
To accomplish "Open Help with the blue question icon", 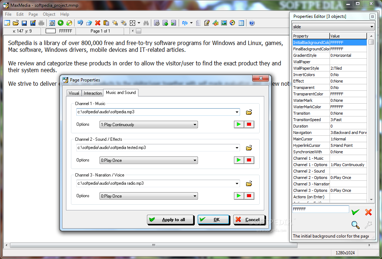I will tap(252, 23).
